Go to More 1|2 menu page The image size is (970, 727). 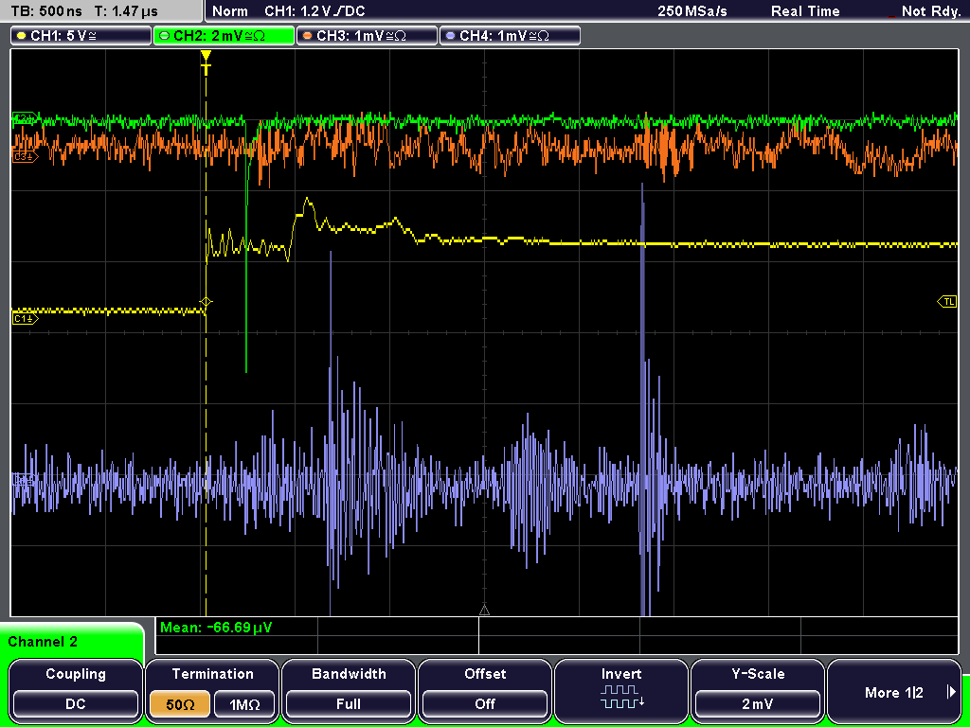coord(894,690)
